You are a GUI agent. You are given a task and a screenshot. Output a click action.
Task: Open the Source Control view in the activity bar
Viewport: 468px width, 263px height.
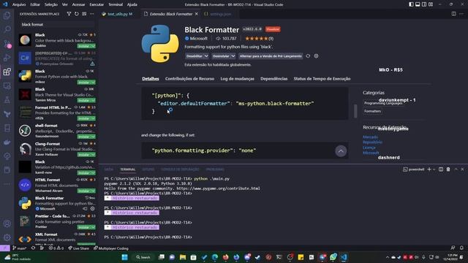coord(7,44)
